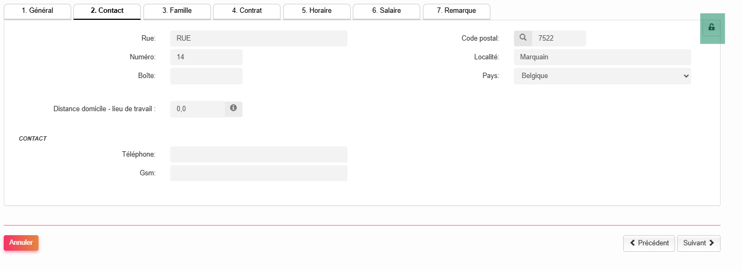The image size is (742, 271).
Task: Click the distance info icon
Action: click(x=233, y=109)
